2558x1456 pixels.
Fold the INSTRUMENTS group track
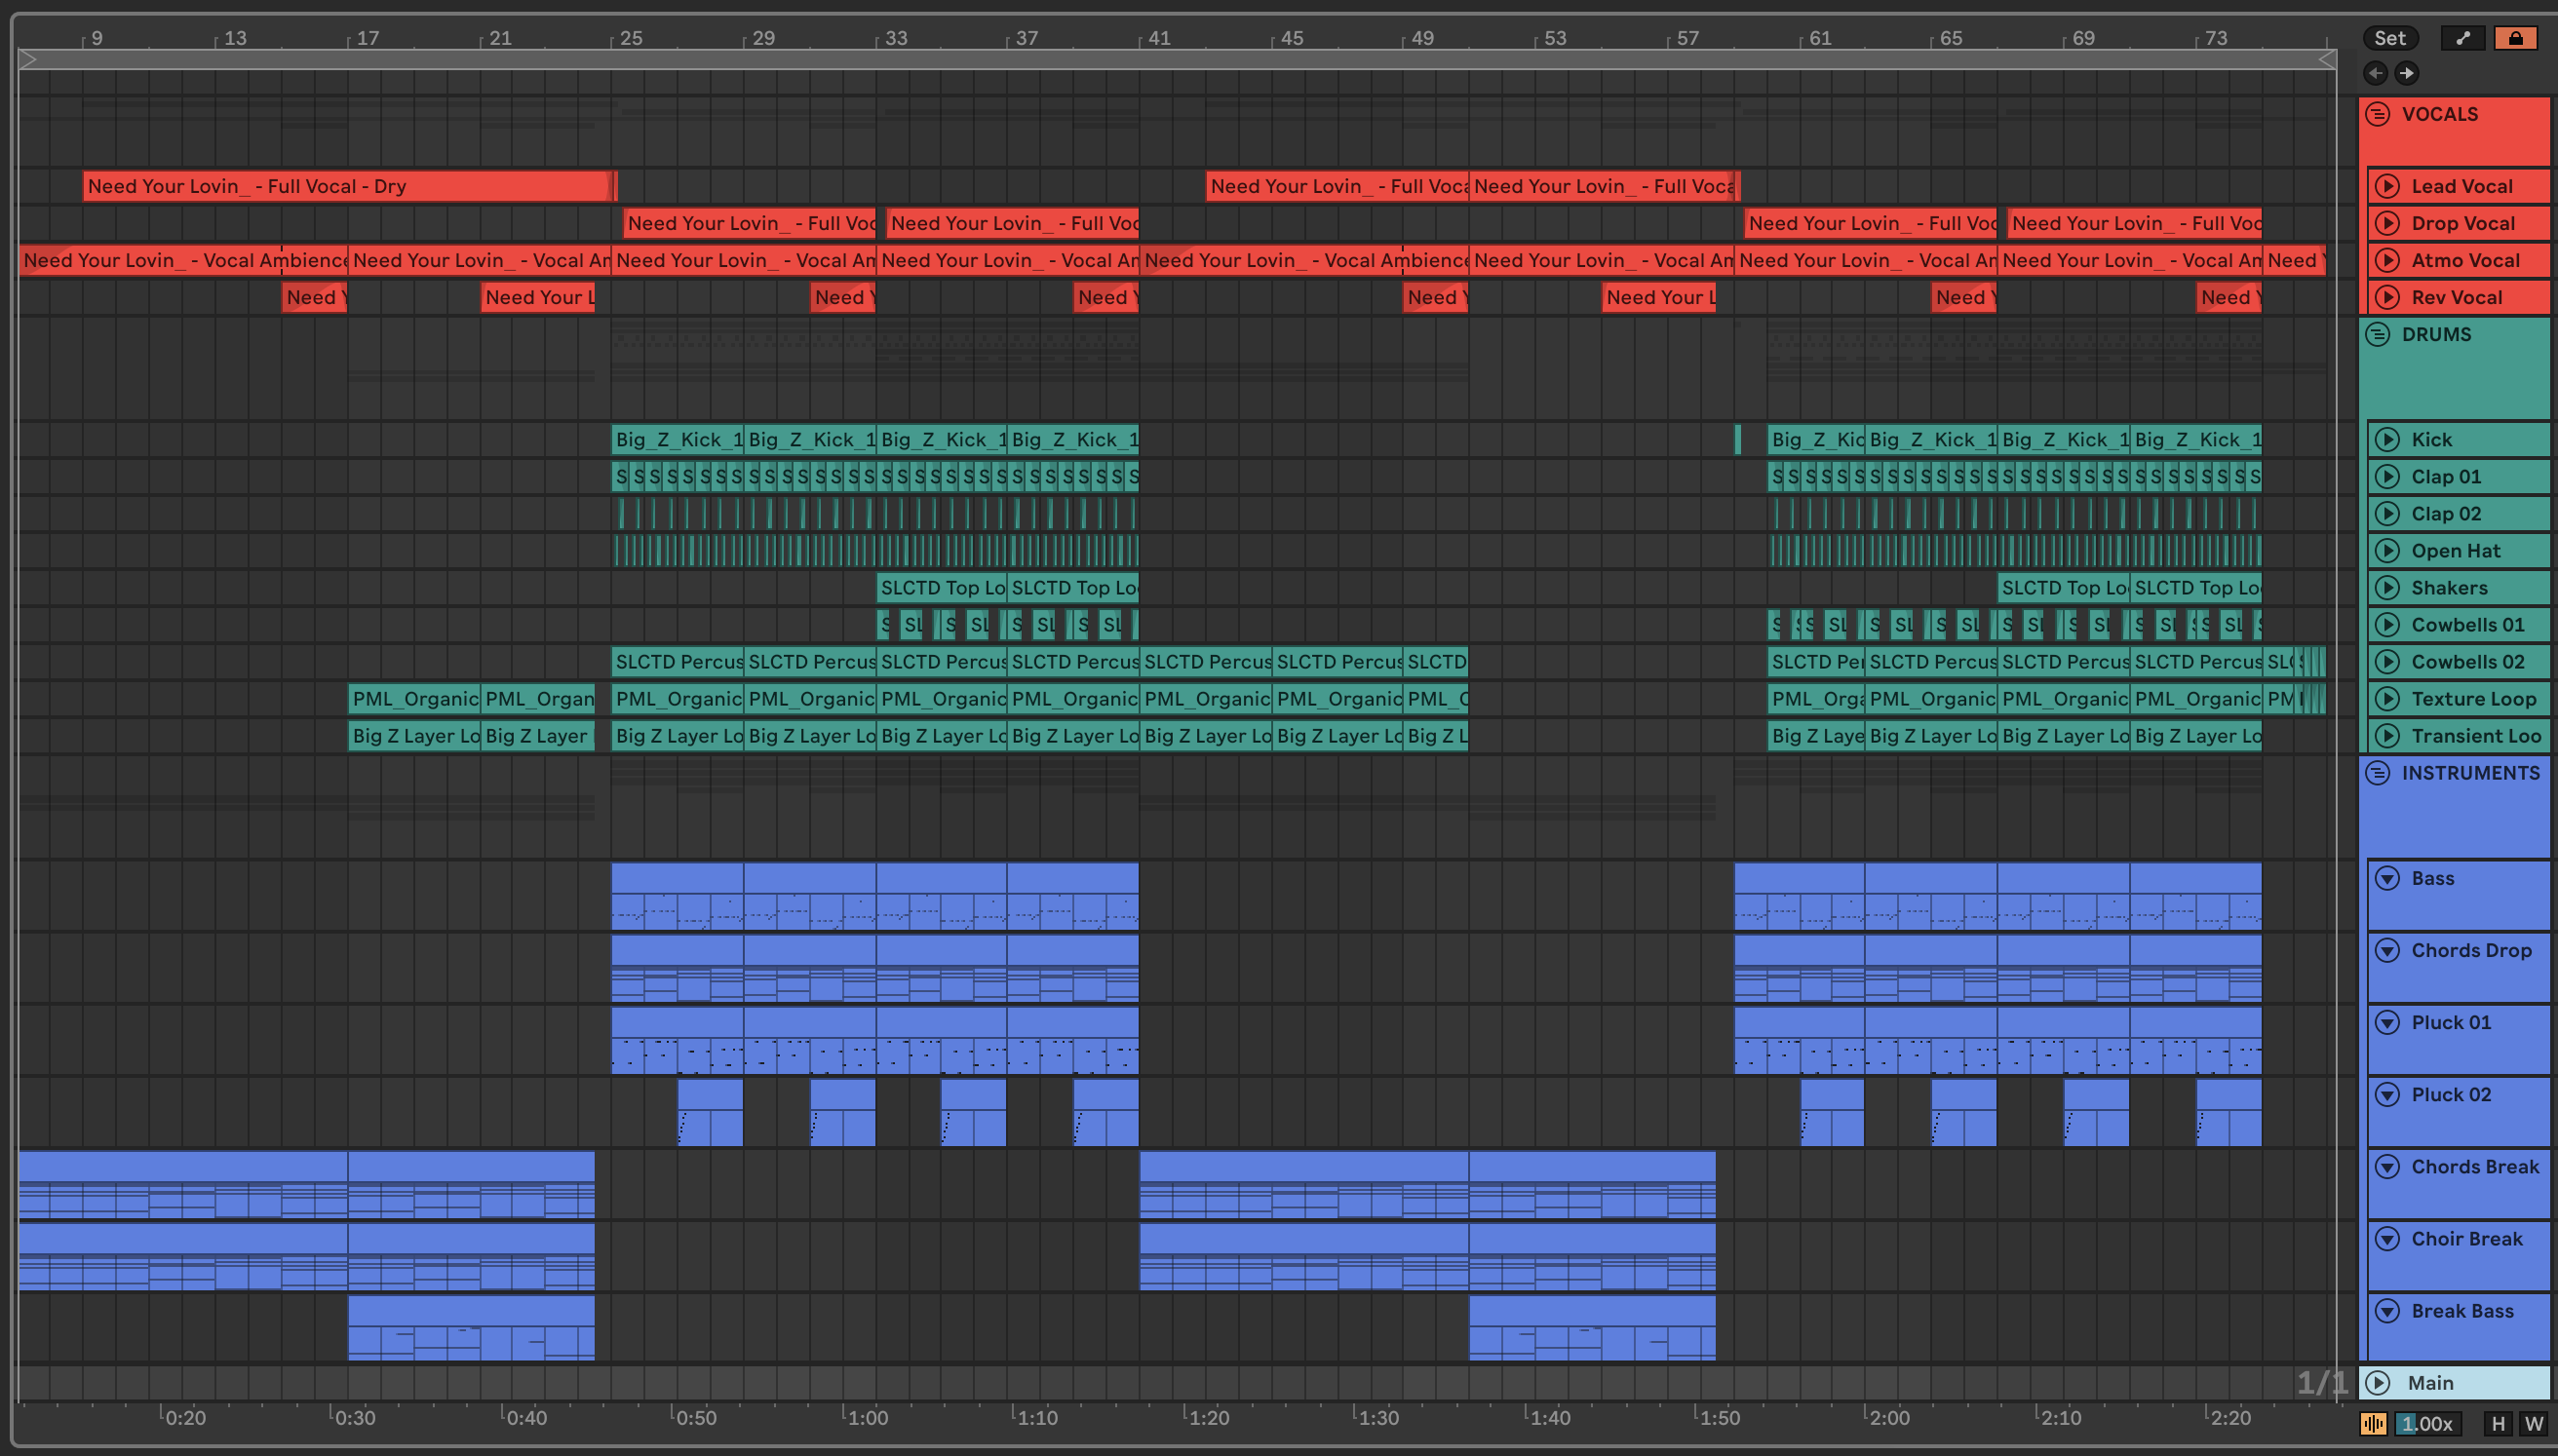[x=2378, y=773]
